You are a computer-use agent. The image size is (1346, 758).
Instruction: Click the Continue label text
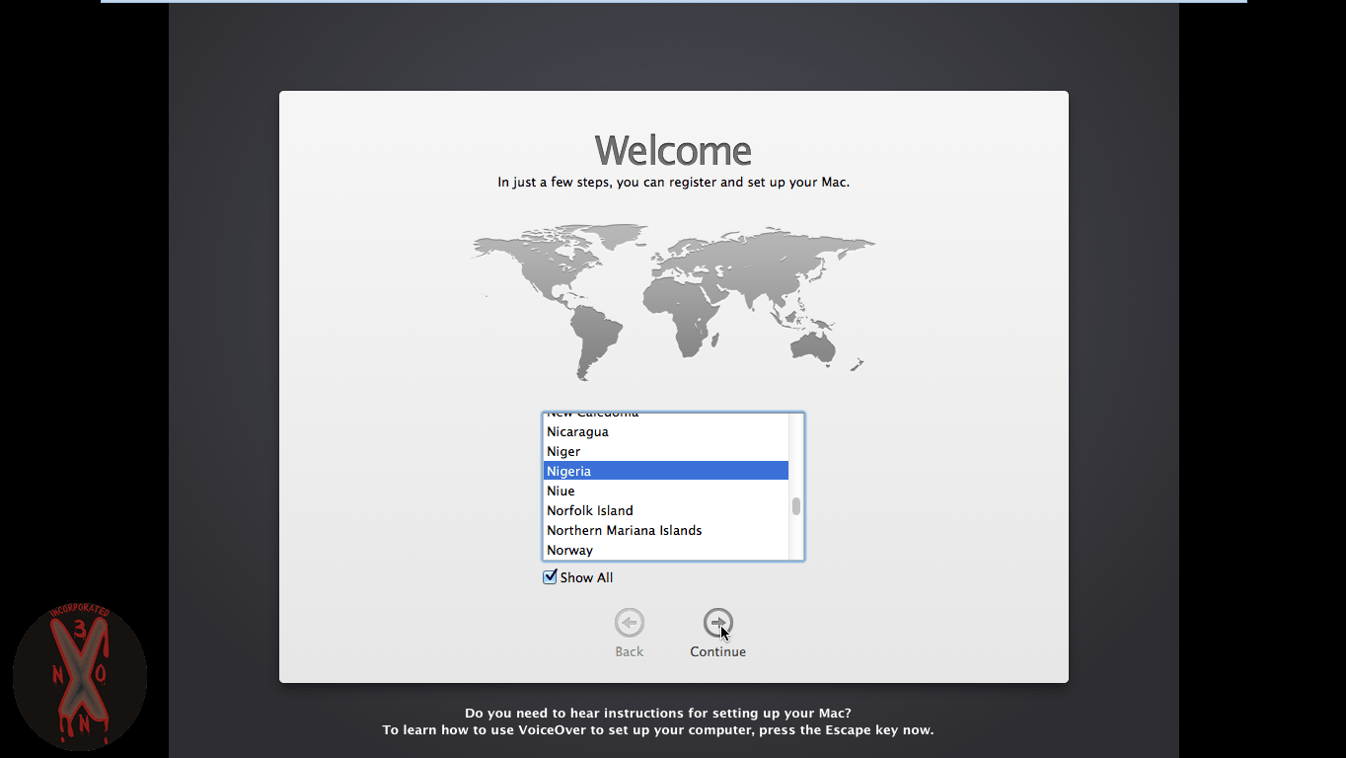[x=718, y=651]
